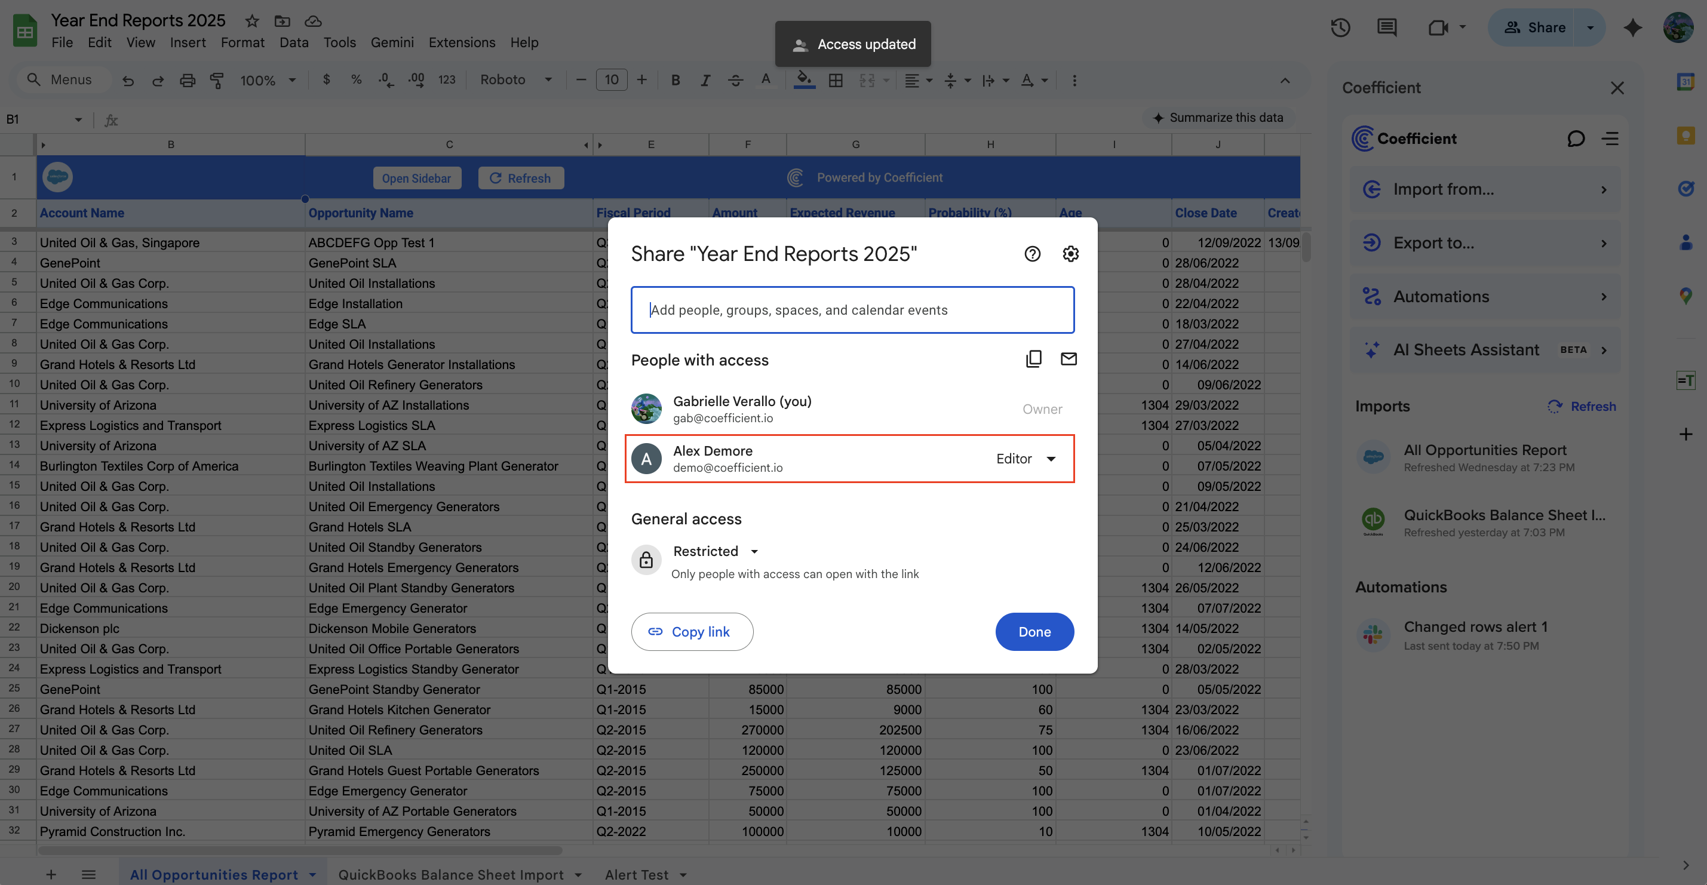1707x885 pixels.
Task: Open Coefficient hamburger menu icon
Action: click(1610, 139)
